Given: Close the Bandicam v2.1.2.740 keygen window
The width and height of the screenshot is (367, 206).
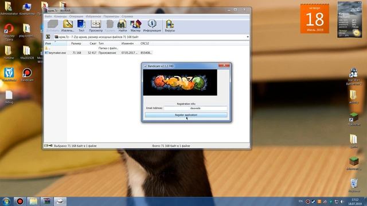Looking at the screenshot, I should [224, 66].
